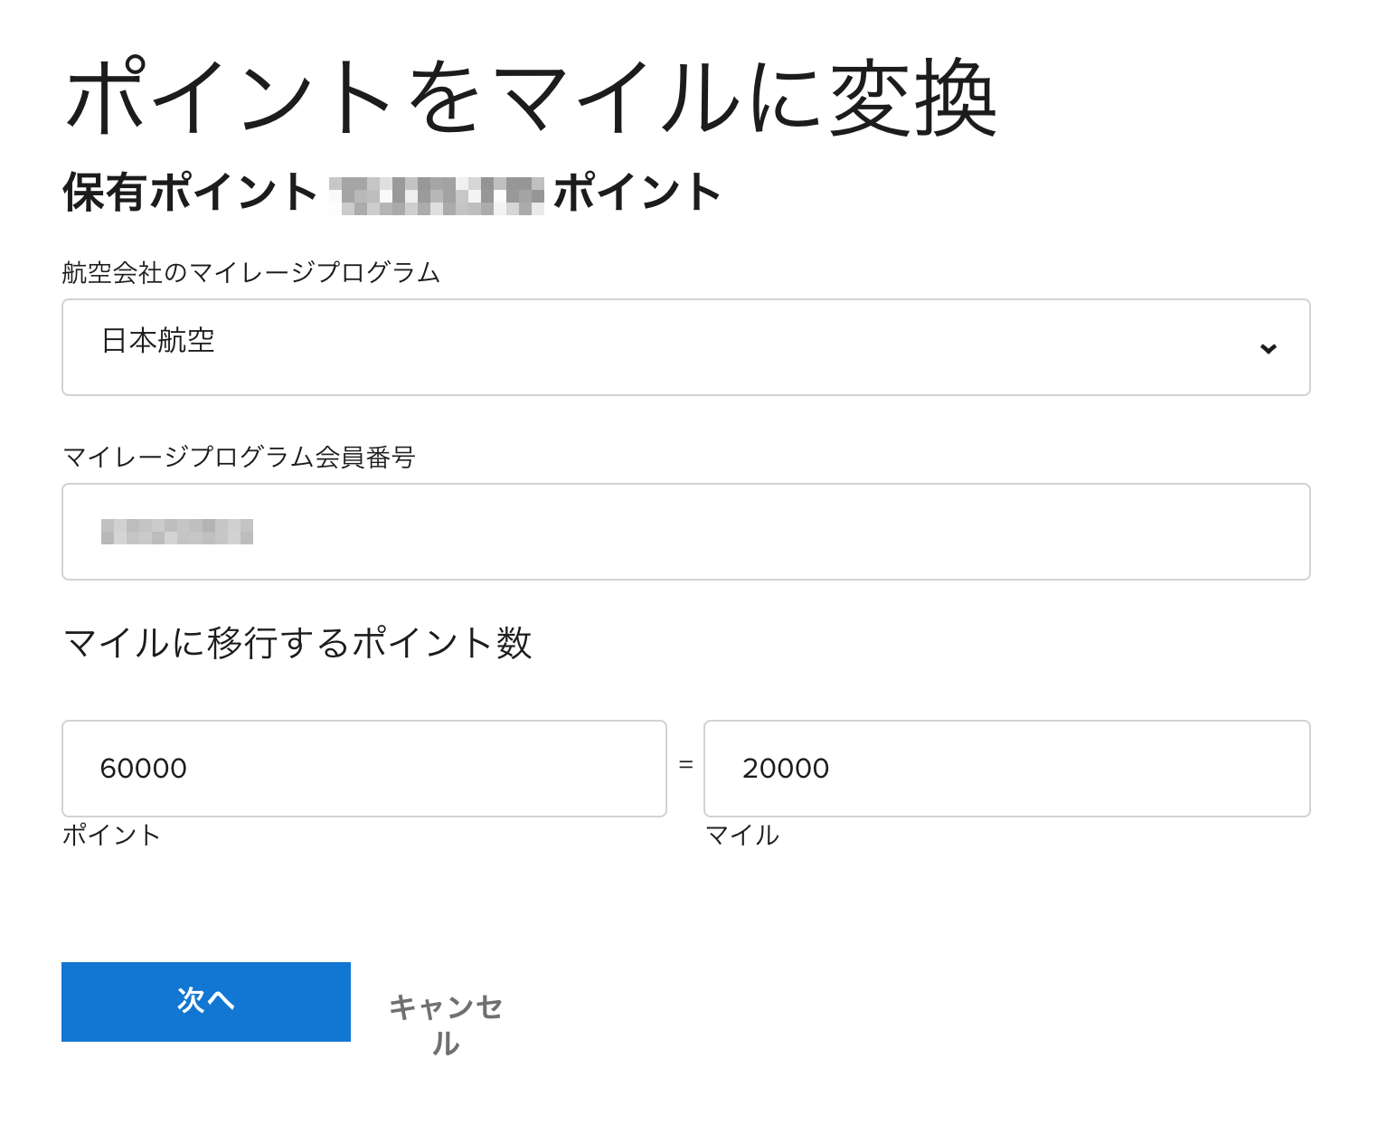Click the dropdown chevron arrow icon
The width and height of the screenshot is (1387, 1143).
(x=1268, y=348)
